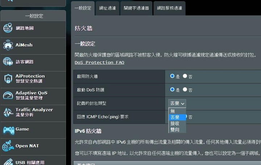Collapse the 記錄的封包類型 dropdown
Viewport: 261px width, 165px height.
click(x=177, y=103)
